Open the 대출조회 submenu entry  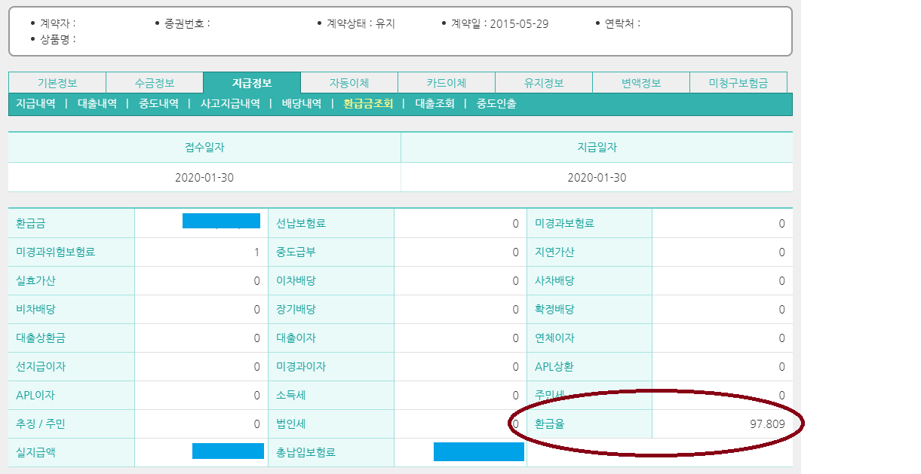click(x=434, y=104)
